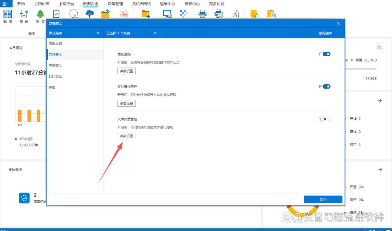Image resolution: width=392 pixels, height=231 pixels.
Task: Click the gear settings icon on dashboard
Action: [x=379, y=48]
